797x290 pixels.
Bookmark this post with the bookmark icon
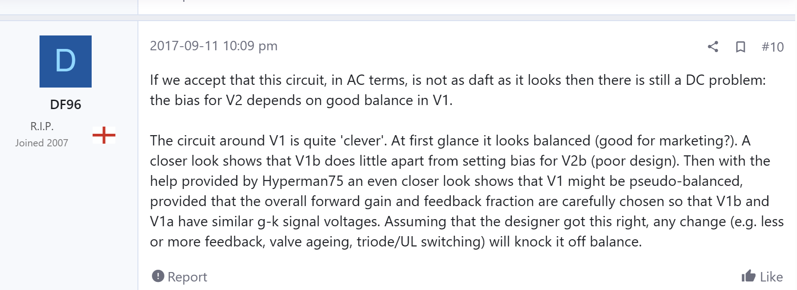(x=740, y=47)
